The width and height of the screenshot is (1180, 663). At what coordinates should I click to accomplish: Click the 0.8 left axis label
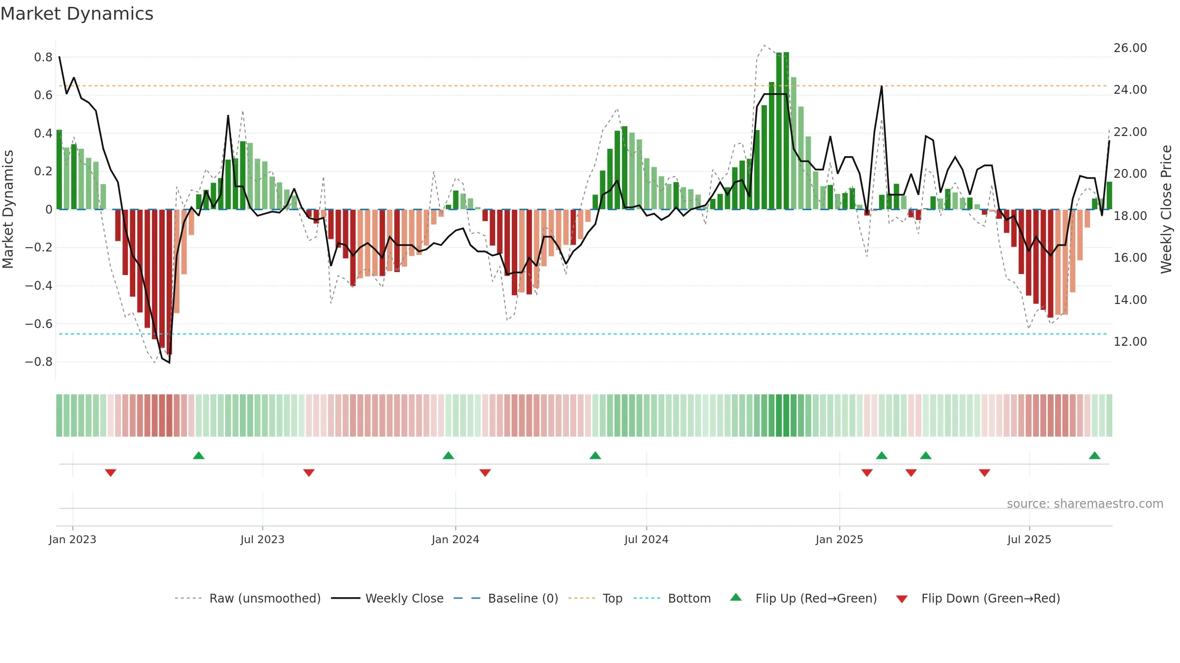click(43, 57)
